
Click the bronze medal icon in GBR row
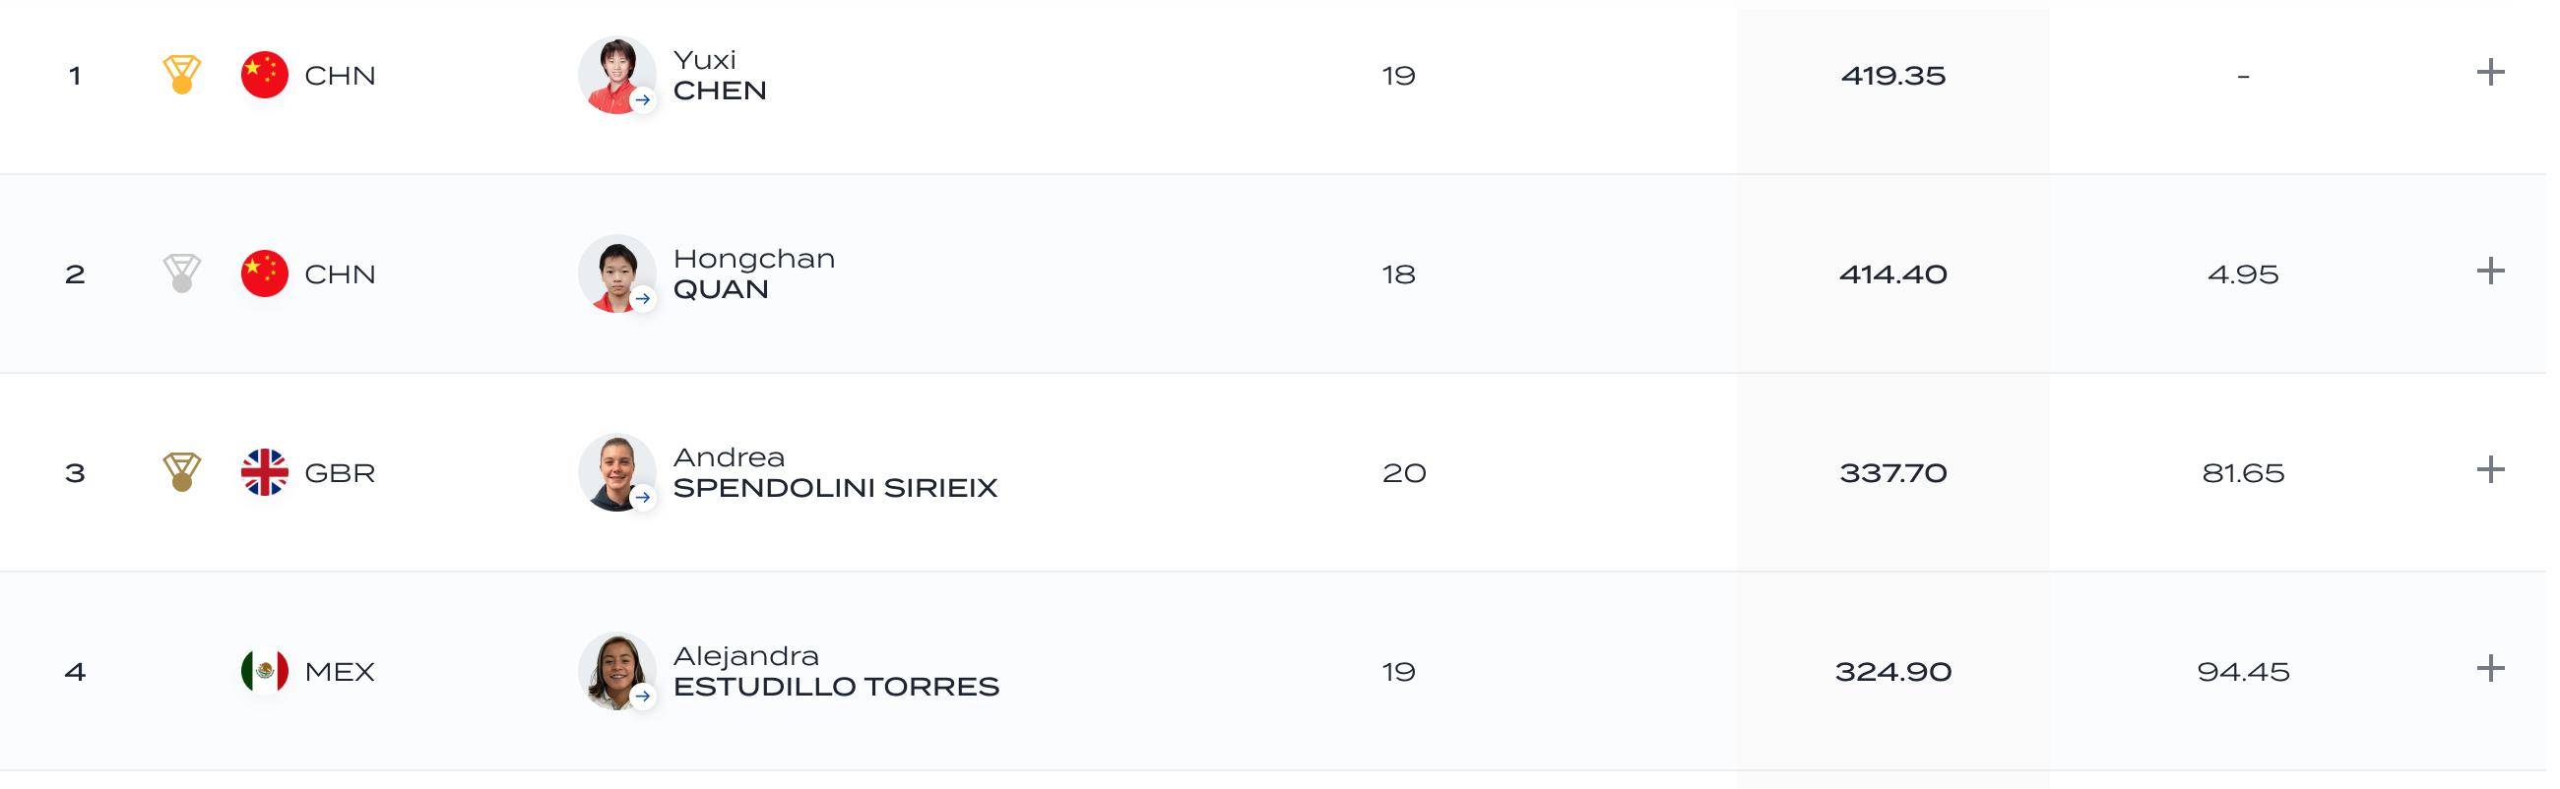coord(182,471)
